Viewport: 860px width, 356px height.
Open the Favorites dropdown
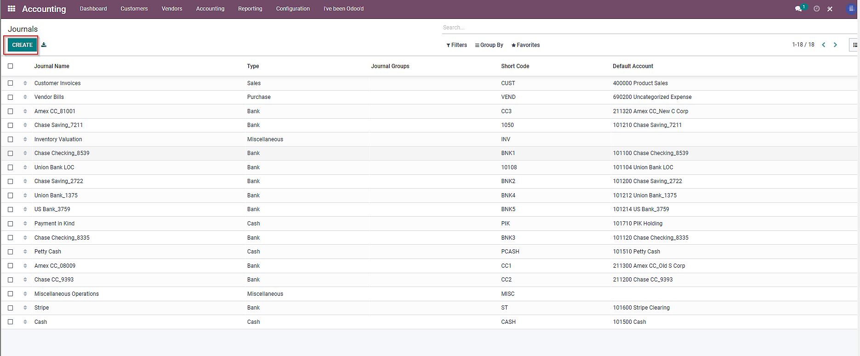tap(525, 45)
